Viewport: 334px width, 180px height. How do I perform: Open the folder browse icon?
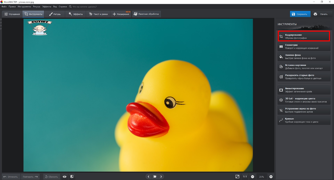point(155,177)
